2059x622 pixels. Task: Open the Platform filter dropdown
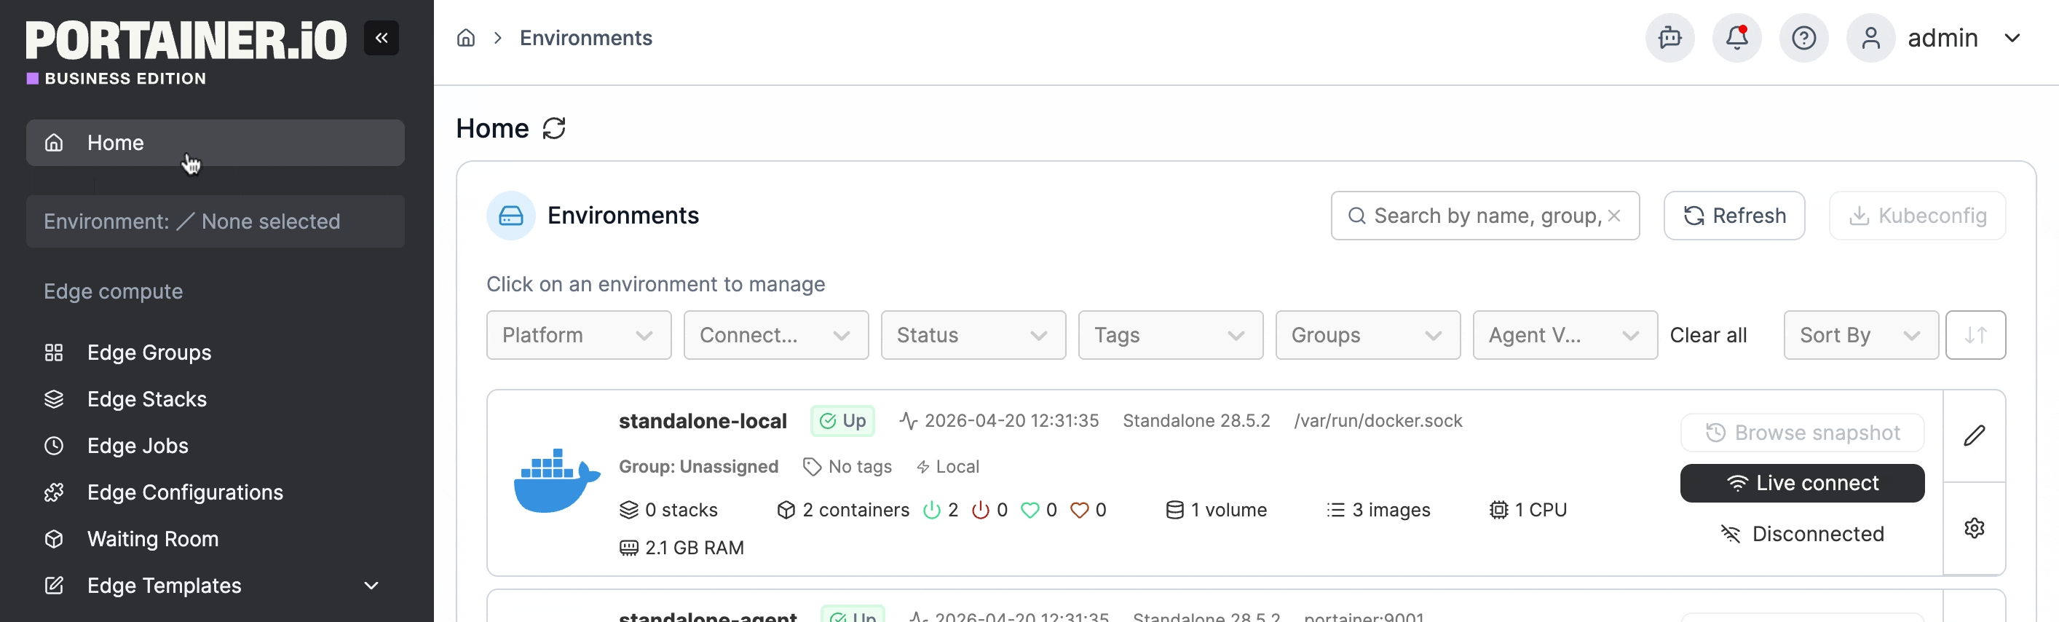pyautogui.click(x=579, y=335)
